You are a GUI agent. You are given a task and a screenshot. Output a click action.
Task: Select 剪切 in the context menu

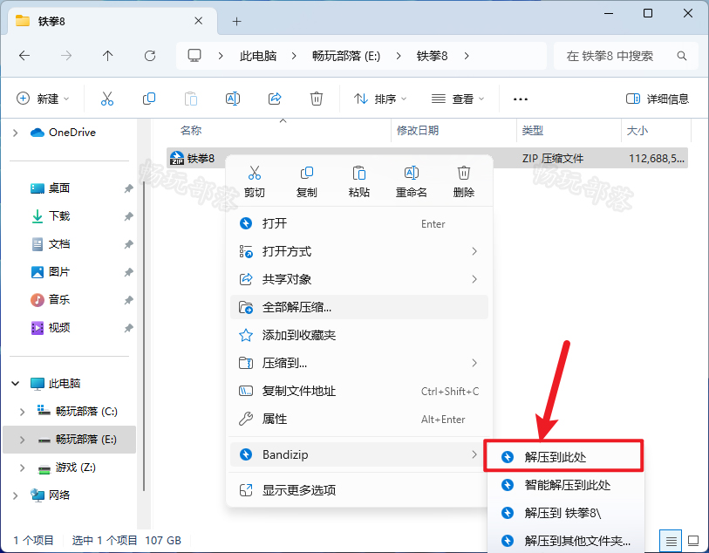click(254, 181)
